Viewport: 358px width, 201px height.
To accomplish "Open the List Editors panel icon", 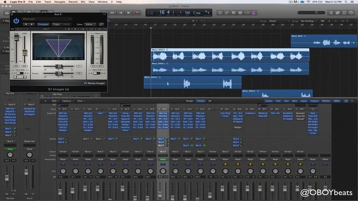I will (331, 13).
